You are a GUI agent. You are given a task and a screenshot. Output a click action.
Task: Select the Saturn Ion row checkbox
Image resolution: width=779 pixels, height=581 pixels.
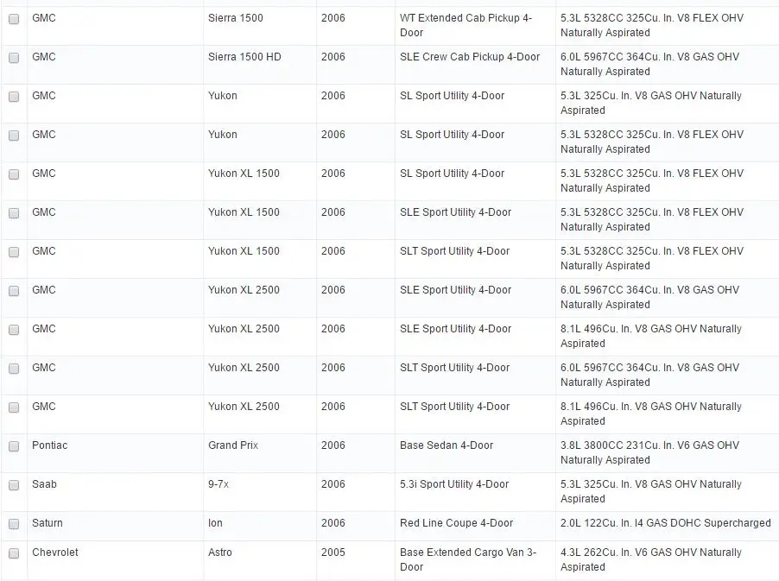coord(14,524)
